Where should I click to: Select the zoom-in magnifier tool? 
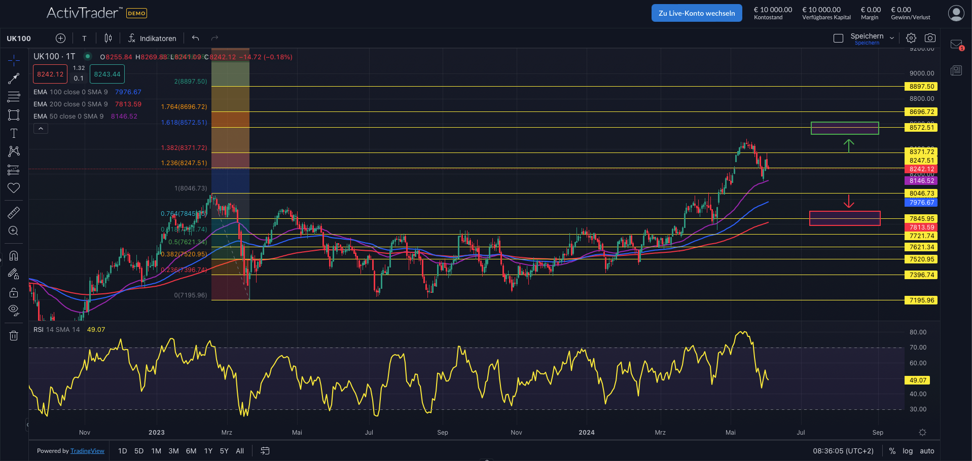coord(14,230)
